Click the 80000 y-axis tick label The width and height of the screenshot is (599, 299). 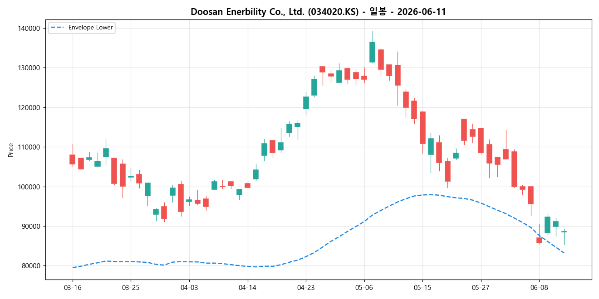click(31, 266)
